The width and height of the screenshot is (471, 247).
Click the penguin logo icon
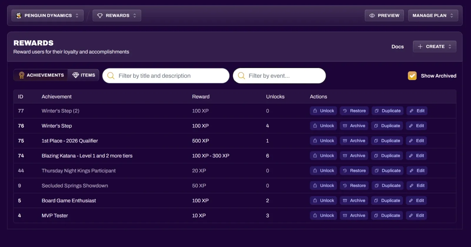pyautogui.click(x=19, y=16)
